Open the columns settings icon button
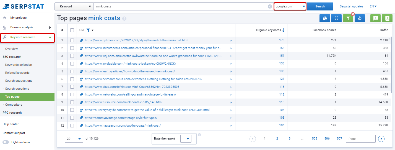395x150 pixels. coord(336,18)
